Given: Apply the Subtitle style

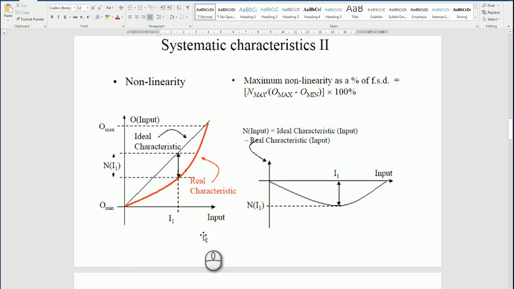Looking at the screenshot, I should coord(376,12).
